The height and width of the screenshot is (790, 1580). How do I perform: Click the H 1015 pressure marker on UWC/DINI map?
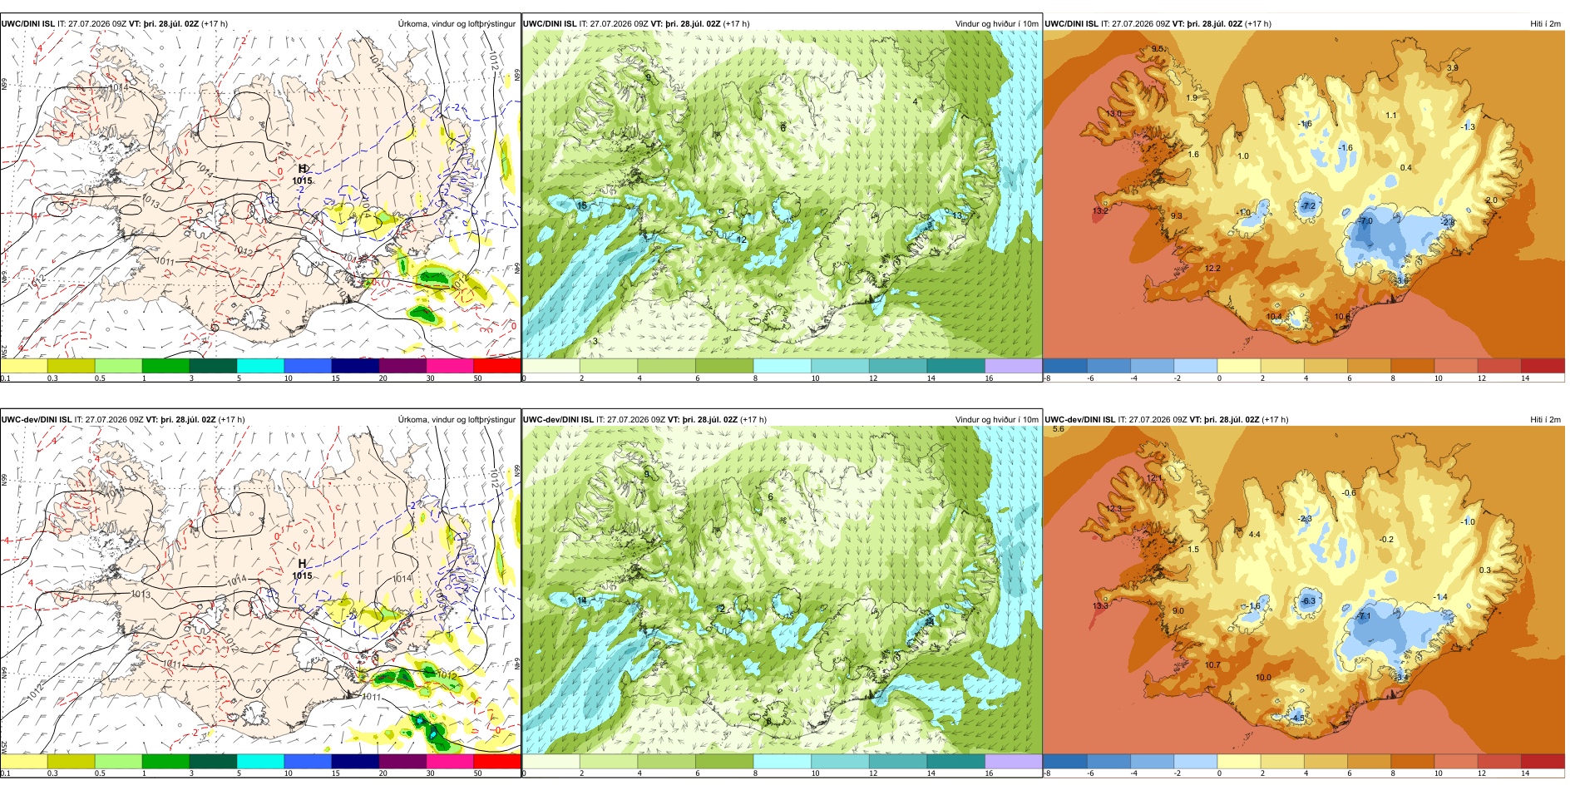tap(302, 175)
